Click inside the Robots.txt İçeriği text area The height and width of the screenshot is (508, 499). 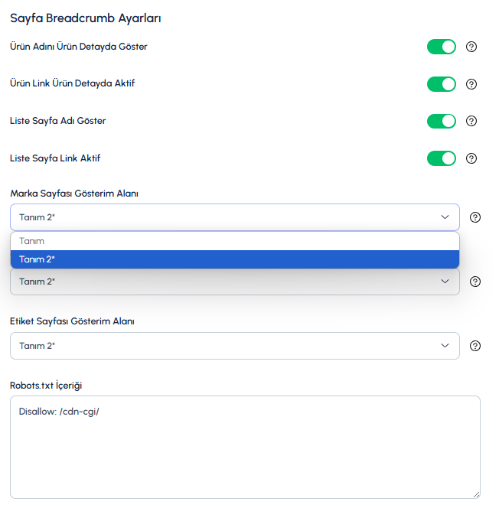(245, 447)
